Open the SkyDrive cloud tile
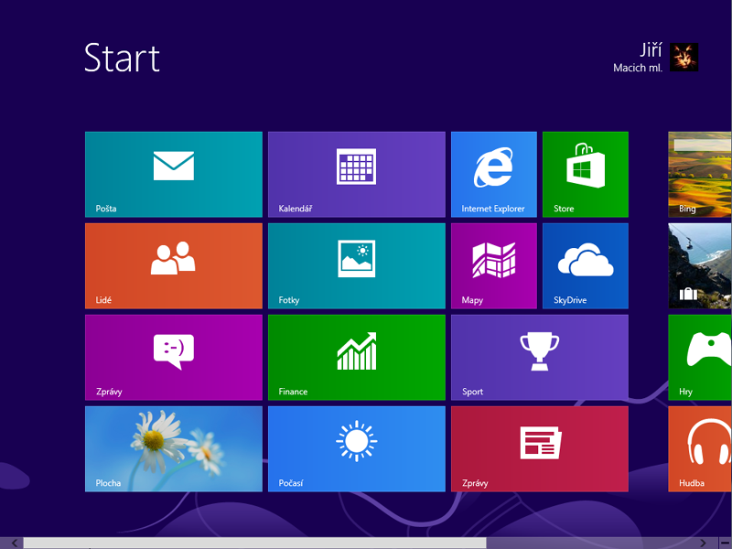Image resolution: width=732 pixels, height=549 pixels. pyautogui.click(x=586, y=265)
